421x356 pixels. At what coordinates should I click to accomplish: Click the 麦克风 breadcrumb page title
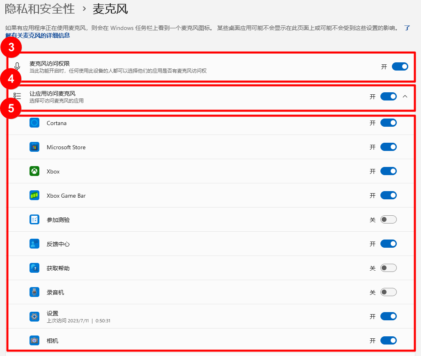110,9
